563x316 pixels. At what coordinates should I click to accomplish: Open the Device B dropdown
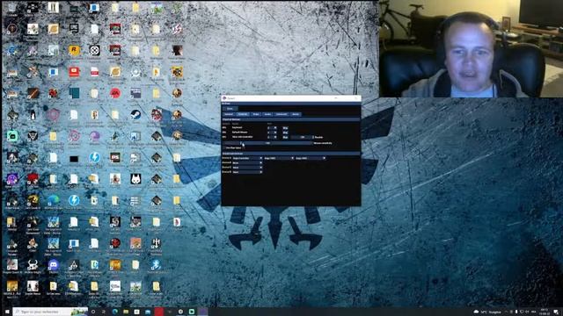247,162
